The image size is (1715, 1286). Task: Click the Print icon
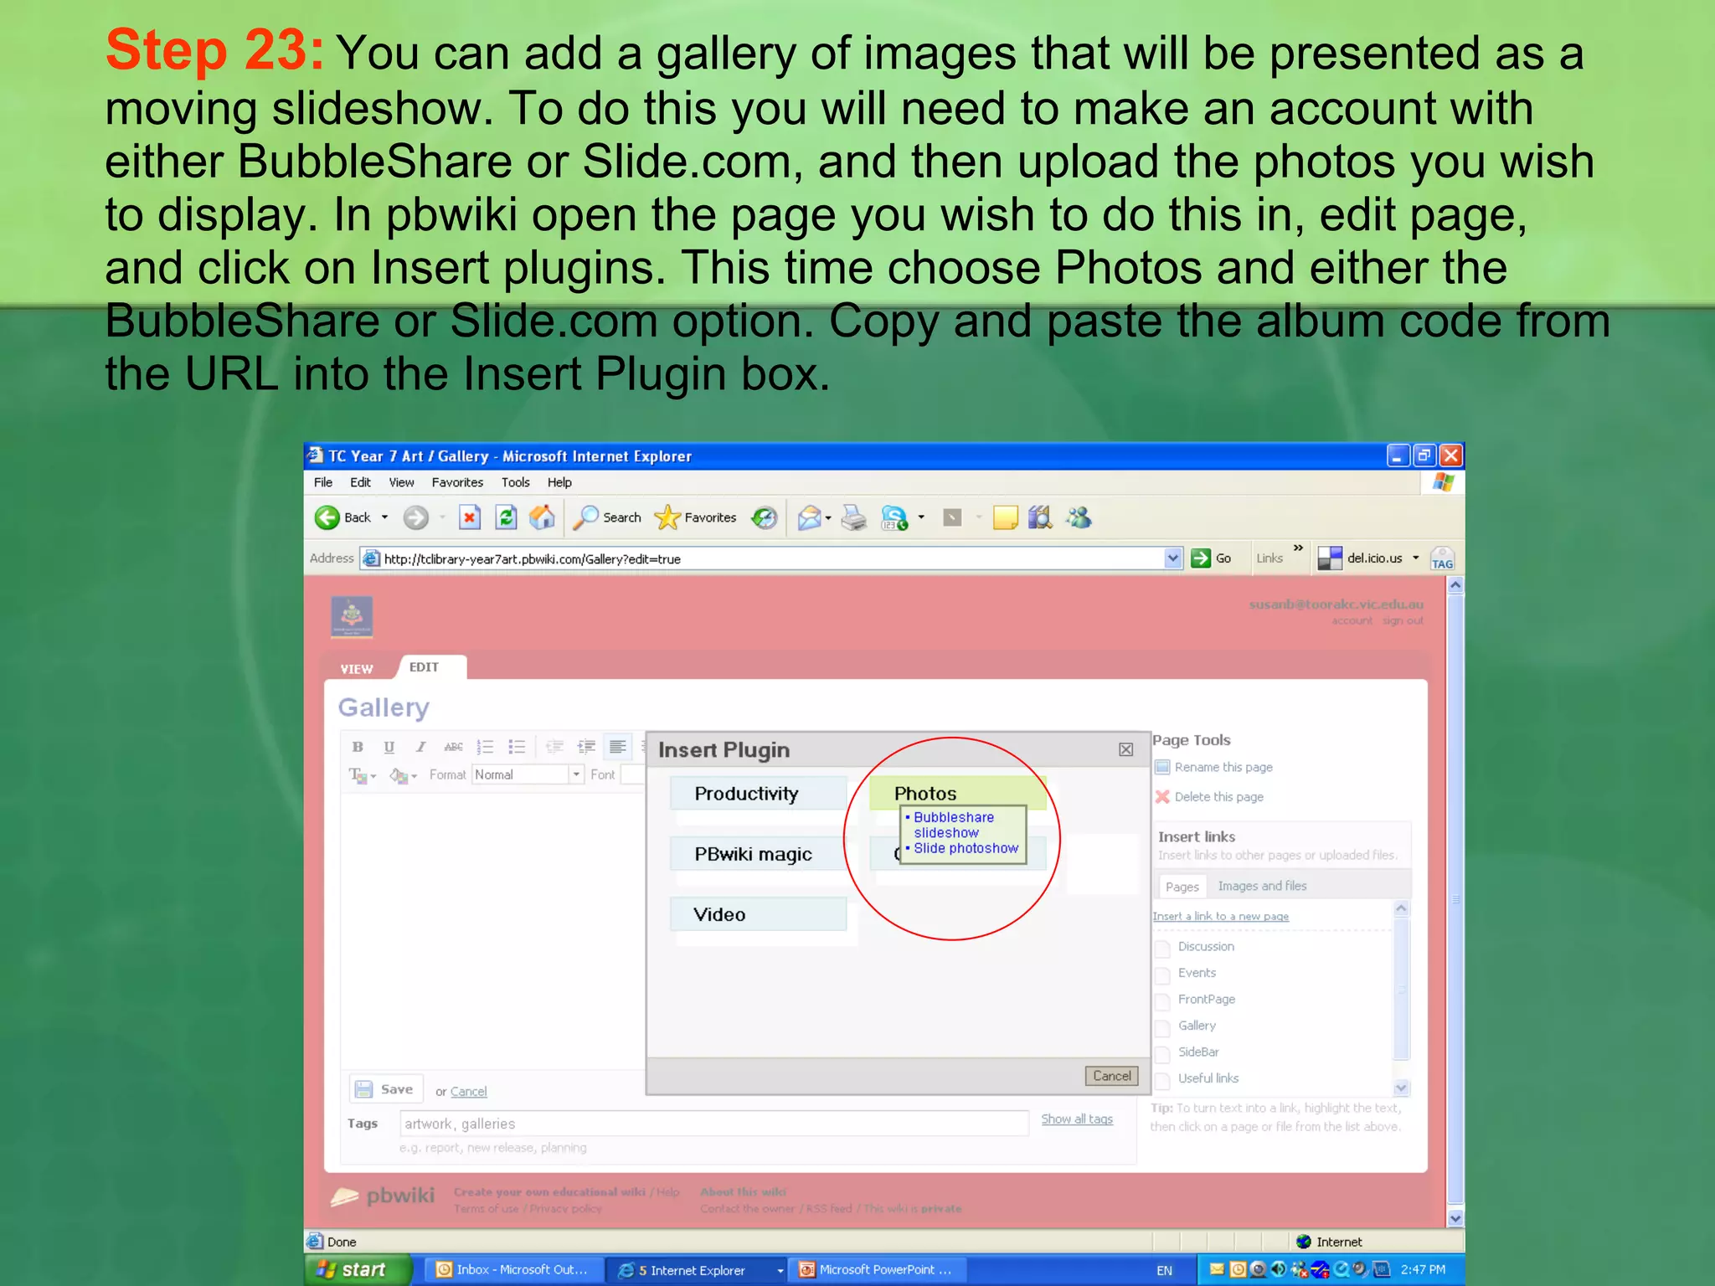pyautogui.click(x=853, y=517)
